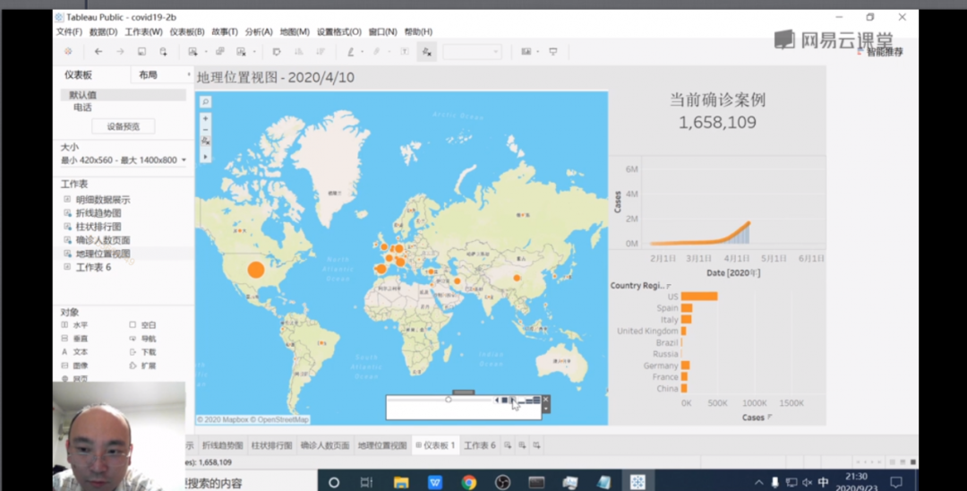Click the stop button on date playback control
967x491 pixels.
[504, 400]
